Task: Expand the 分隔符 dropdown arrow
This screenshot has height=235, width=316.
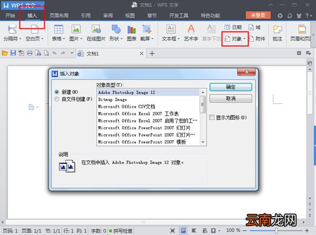Action: [20, 38]
